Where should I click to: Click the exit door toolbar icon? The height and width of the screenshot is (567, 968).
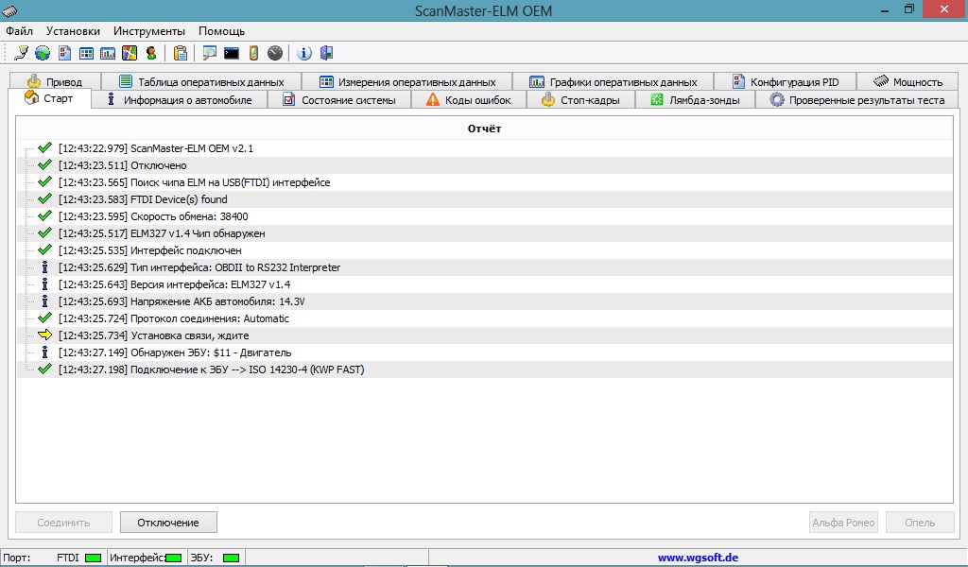(x=326, y=53)
